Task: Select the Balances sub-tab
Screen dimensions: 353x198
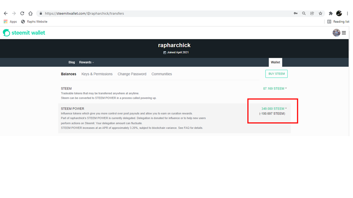Action: [x=68, y=74]
